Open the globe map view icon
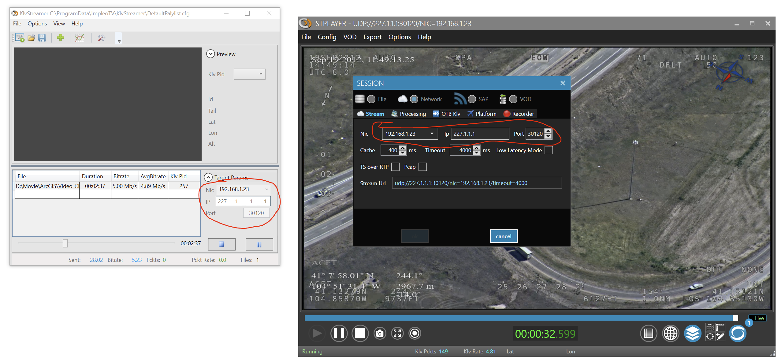Screen dimensions: 778x358 coord(670,333)
